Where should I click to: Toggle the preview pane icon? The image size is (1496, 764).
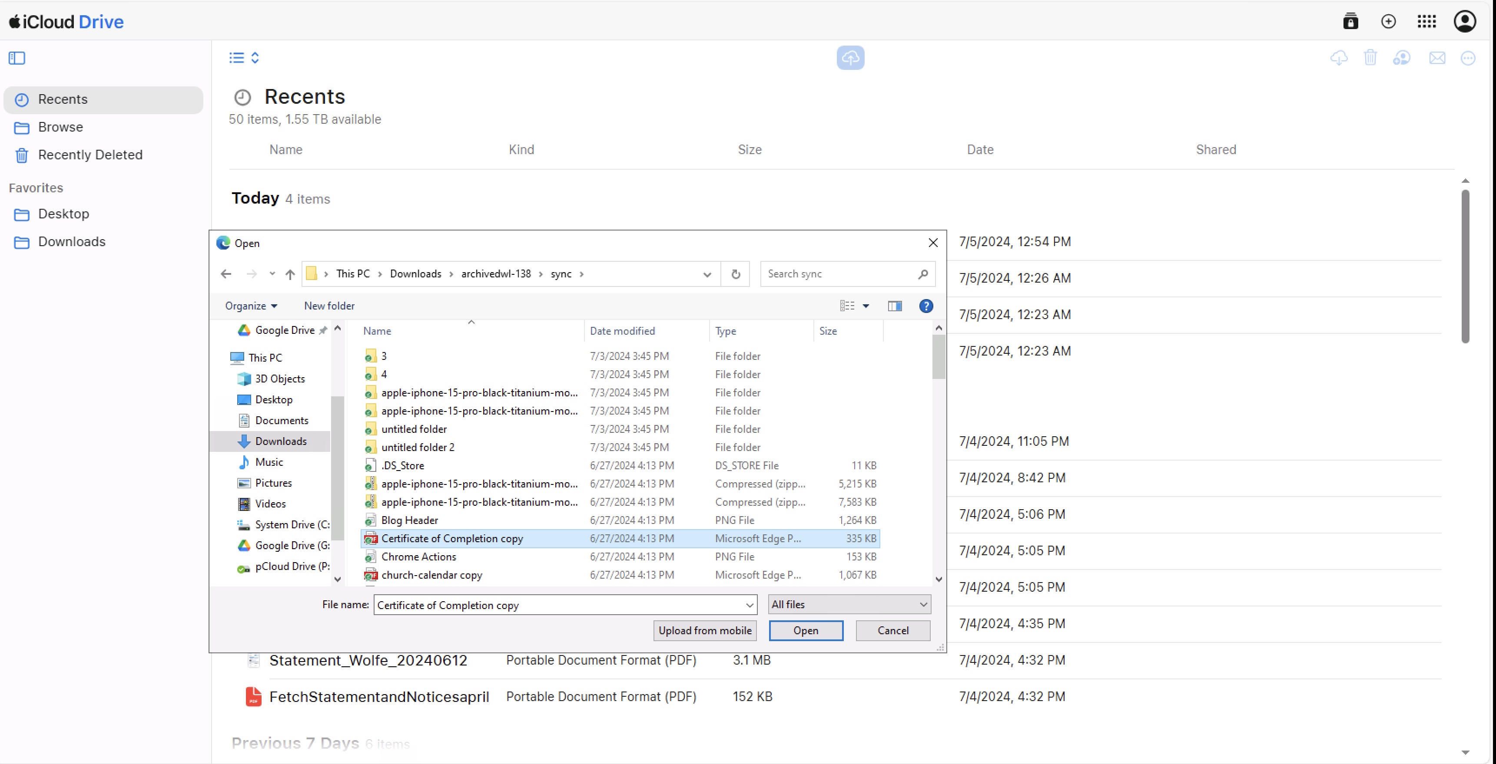click(894, 306)
